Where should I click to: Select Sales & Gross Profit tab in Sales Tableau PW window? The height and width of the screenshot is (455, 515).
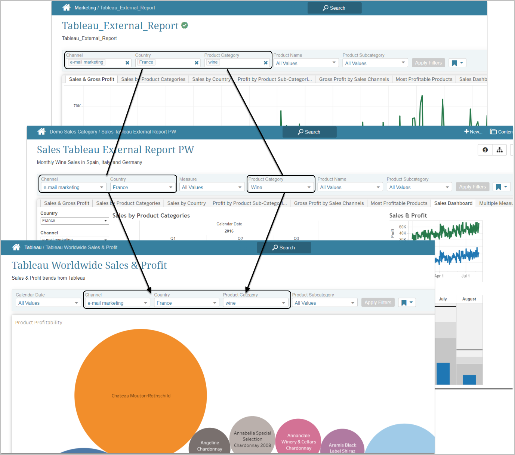(x=67, y=203)
